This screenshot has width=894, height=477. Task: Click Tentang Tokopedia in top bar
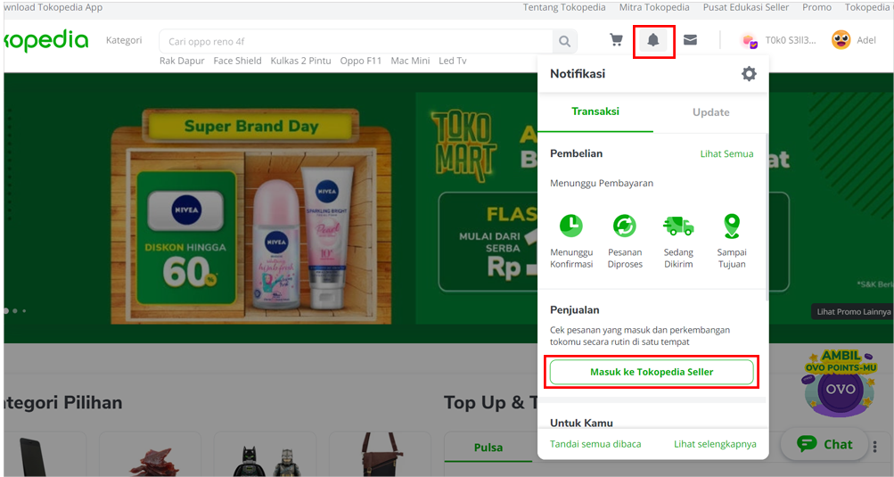click(x=564, y=7)
